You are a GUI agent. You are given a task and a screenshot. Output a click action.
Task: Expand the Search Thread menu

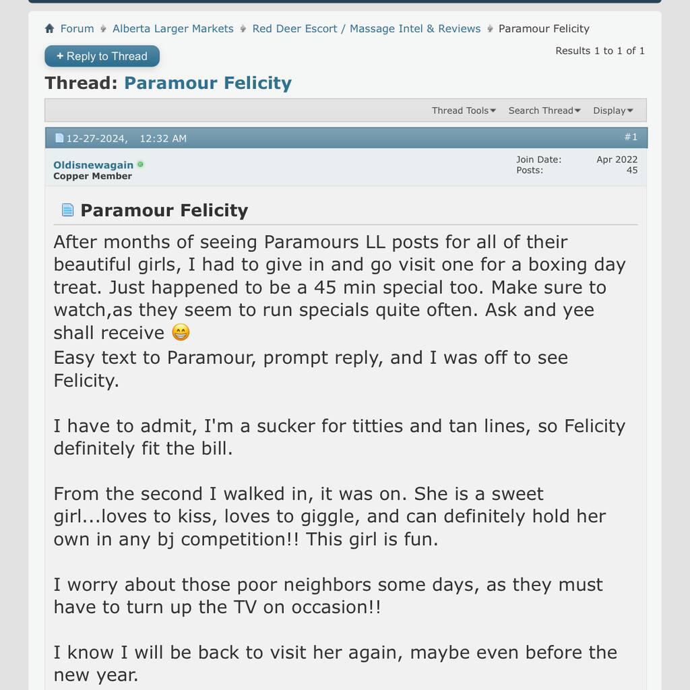point(544,111)
